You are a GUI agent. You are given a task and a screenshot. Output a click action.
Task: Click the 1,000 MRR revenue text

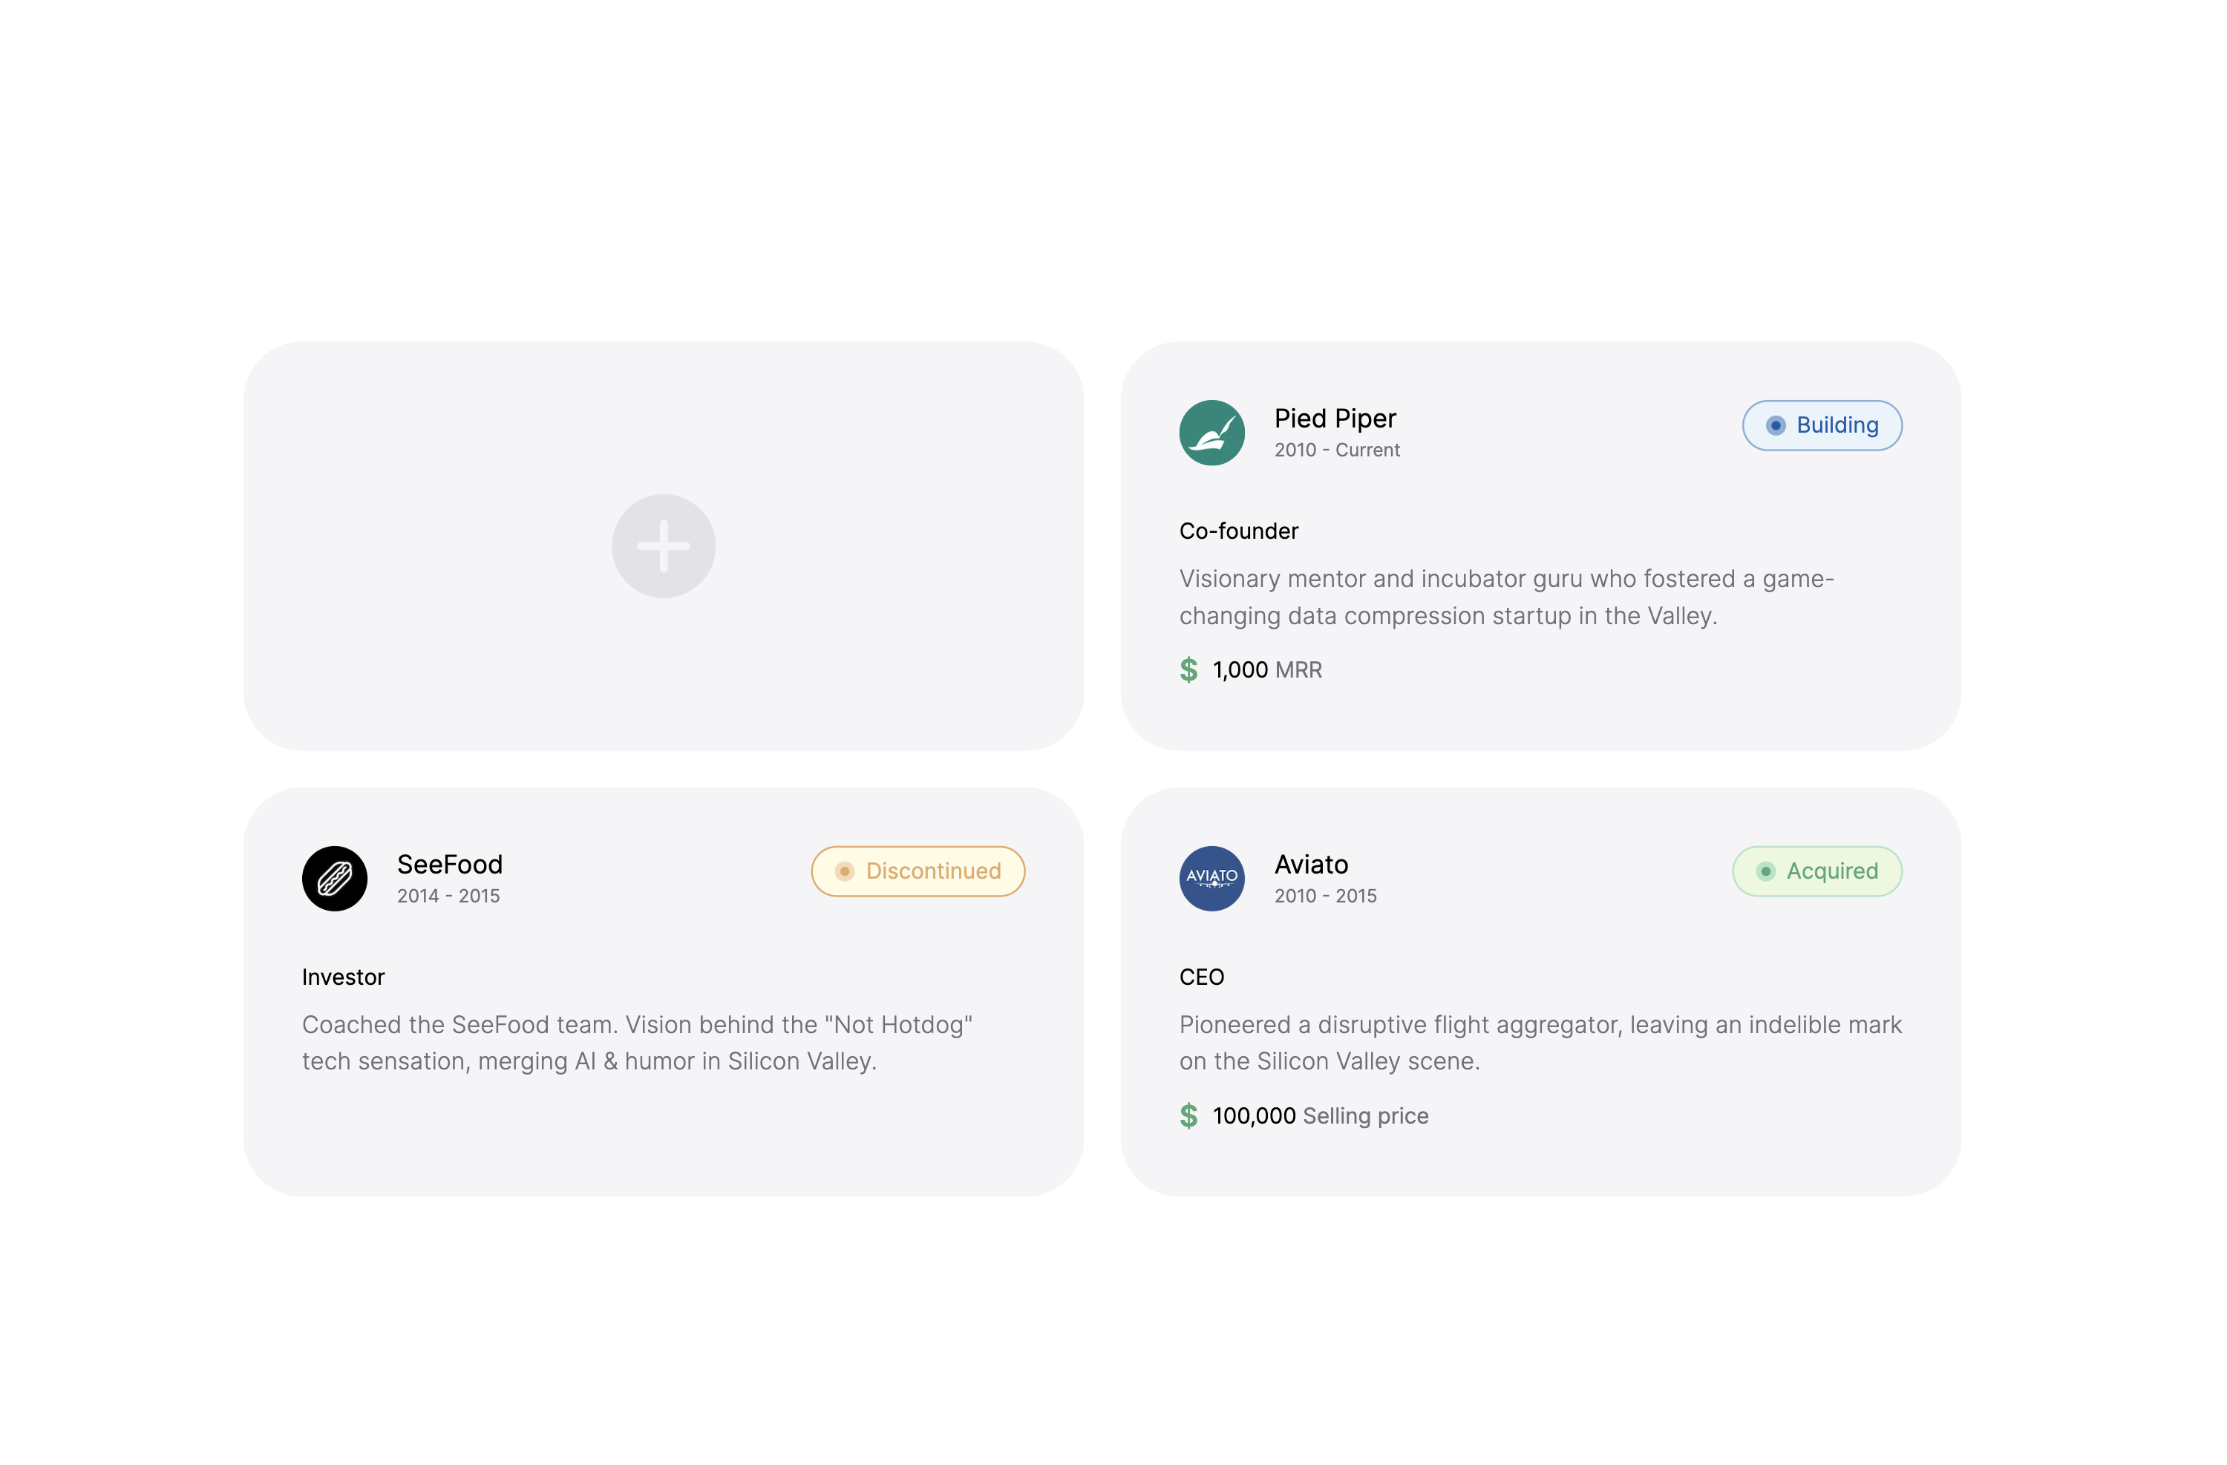(x=1267, y=670)
